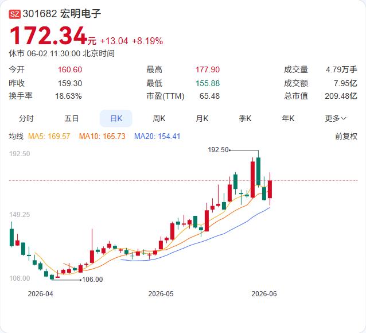
Task: Click the 市盈(TTM) value 65.48
Action: (209, 96)
